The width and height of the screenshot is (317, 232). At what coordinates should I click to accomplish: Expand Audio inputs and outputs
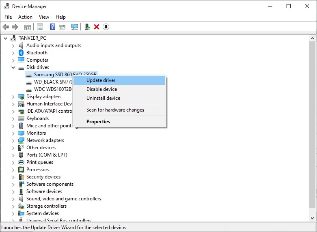[x=13, y=46]
